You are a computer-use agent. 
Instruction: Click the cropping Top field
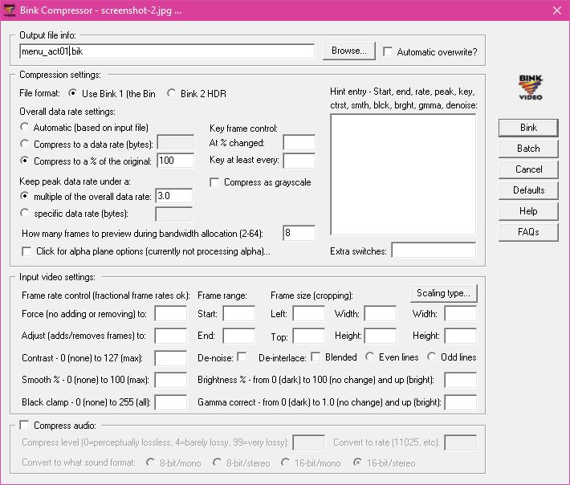point(308,336)
